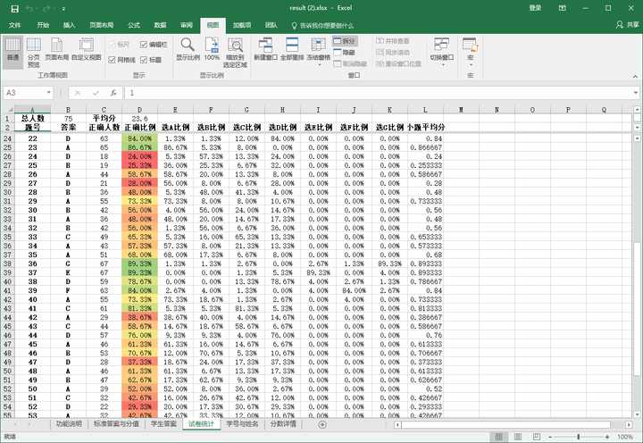Screen dimensions: 643x443
Task: Click the 共享 share icon at top right
Action: point(628,25)
